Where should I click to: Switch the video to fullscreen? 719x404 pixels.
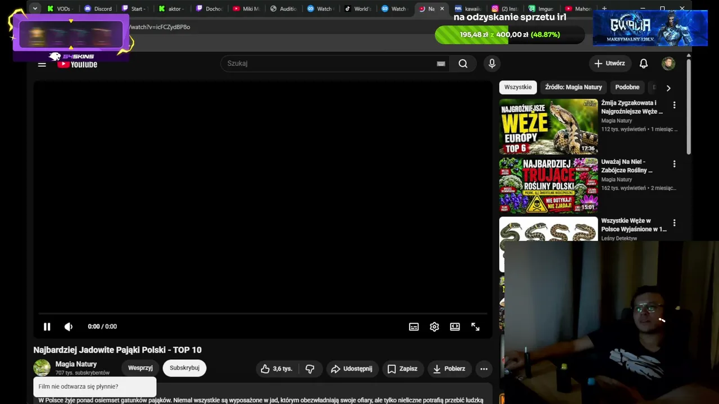(x=475, y=327)
